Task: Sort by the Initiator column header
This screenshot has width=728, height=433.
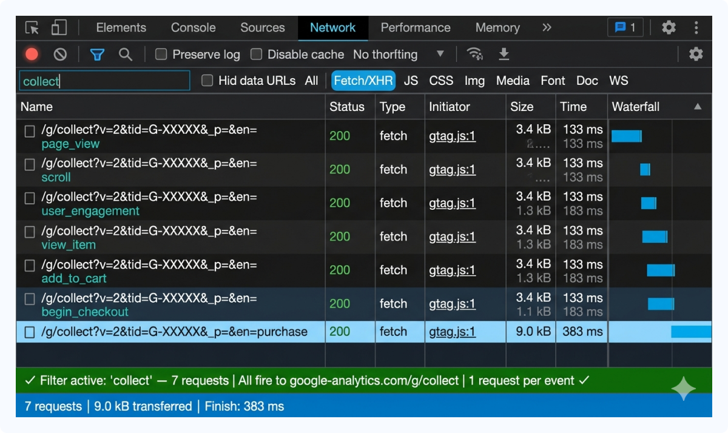Action: [465, 107]
